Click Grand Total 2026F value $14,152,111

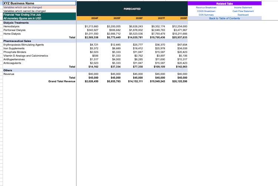click(135, 81)
